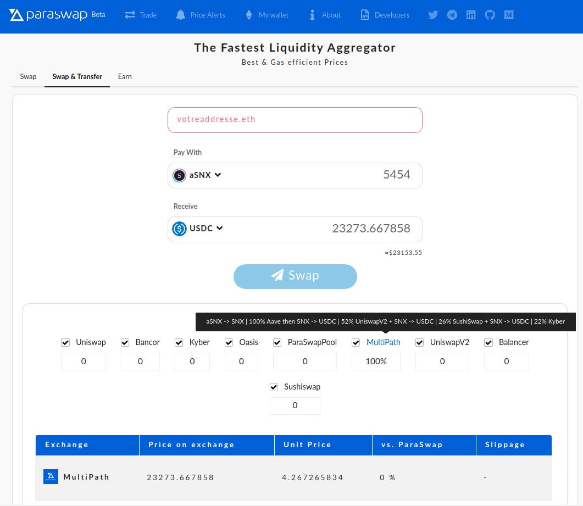Click the 4.267265834 unit price cell
This screenshot has width=583, height=506.
click(312, 477)
